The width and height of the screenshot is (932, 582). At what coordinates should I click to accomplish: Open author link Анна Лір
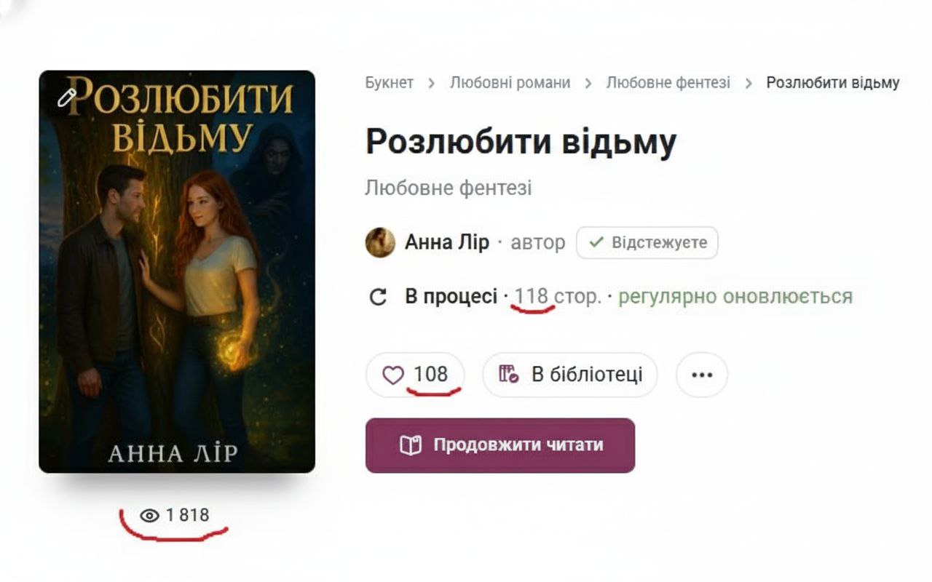point(447,242)
